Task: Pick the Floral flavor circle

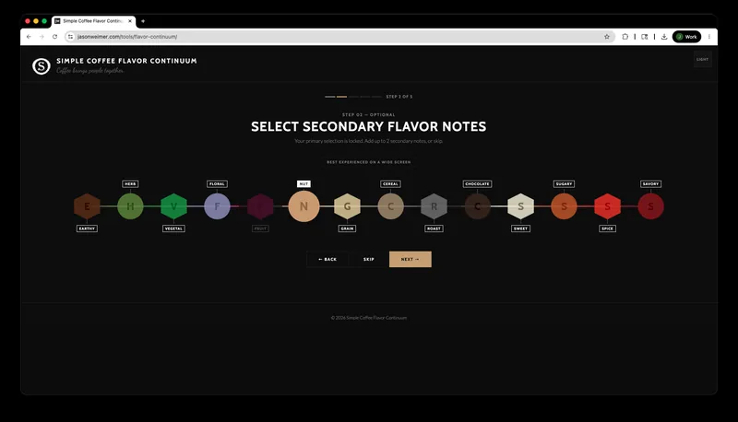Action: coord(217,205)
